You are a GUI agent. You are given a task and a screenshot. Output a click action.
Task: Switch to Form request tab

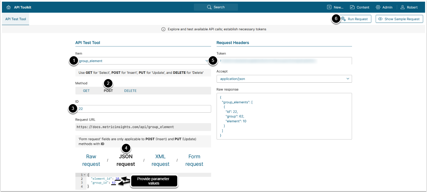tap(194, 160)
